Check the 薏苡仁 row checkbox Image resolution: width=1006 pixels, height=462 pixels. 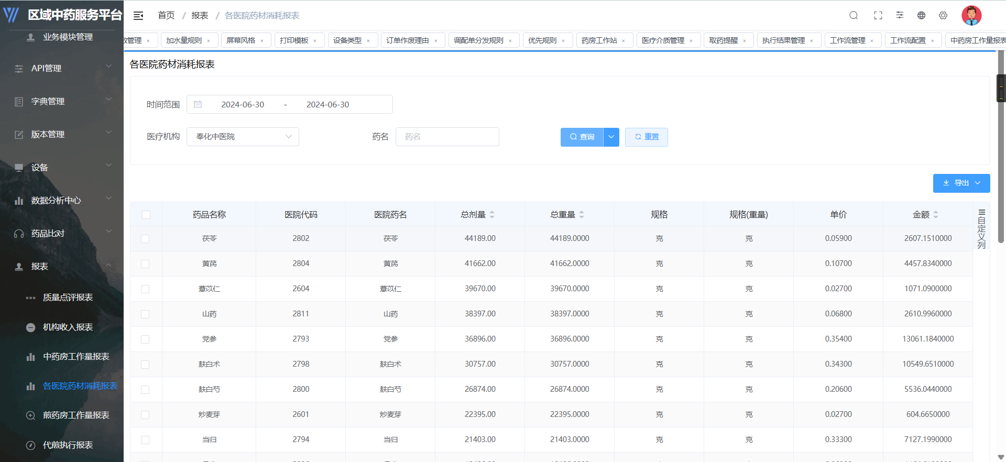[145, 289]
